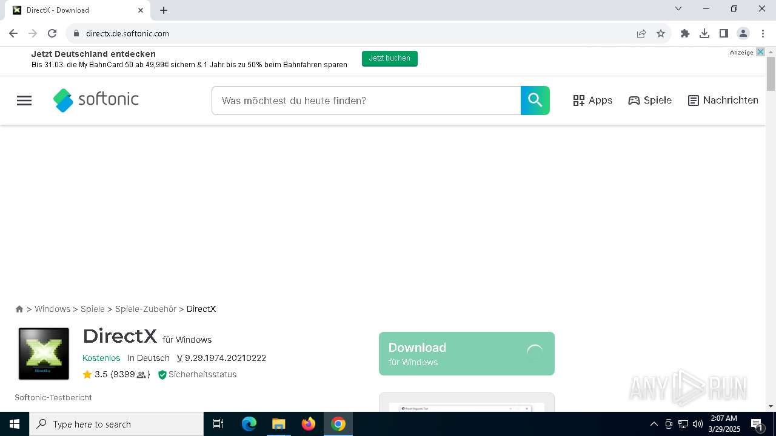Click the DirectX app icon image
Screen dimensions: 776x436
coord(44,354)
